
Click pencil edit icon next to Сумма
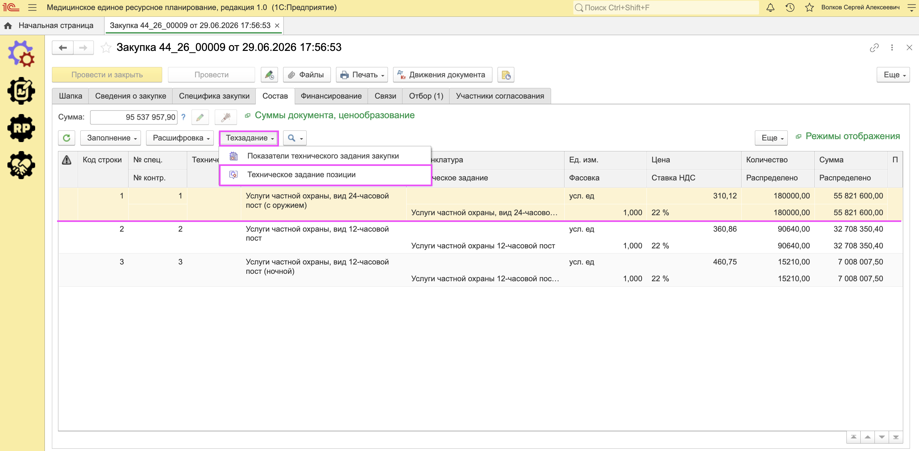click(200, 117)
